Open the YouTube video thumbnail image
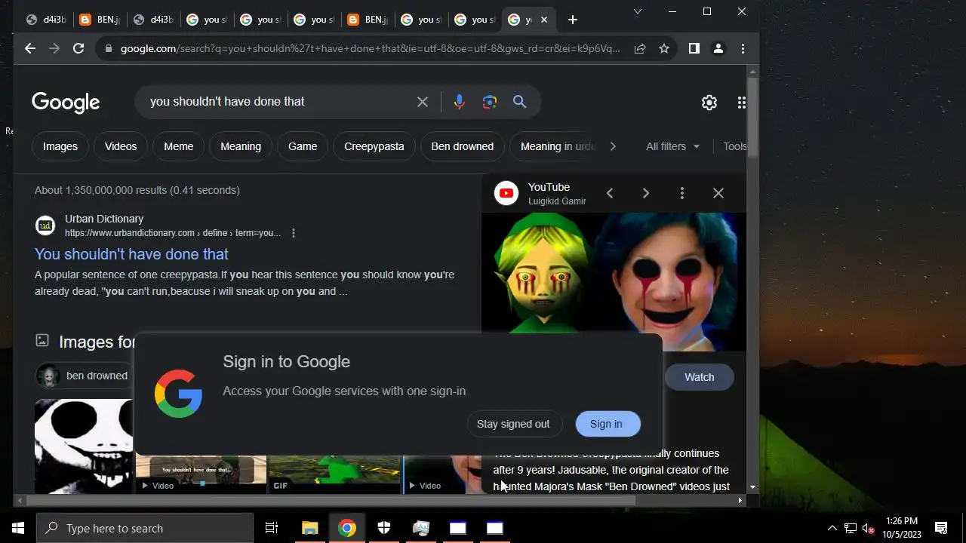 point(614,282)
